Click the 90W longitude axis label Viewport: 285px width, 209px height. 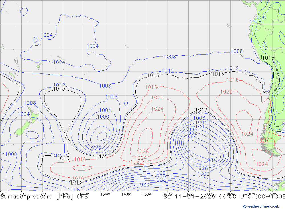pos(231,194)
